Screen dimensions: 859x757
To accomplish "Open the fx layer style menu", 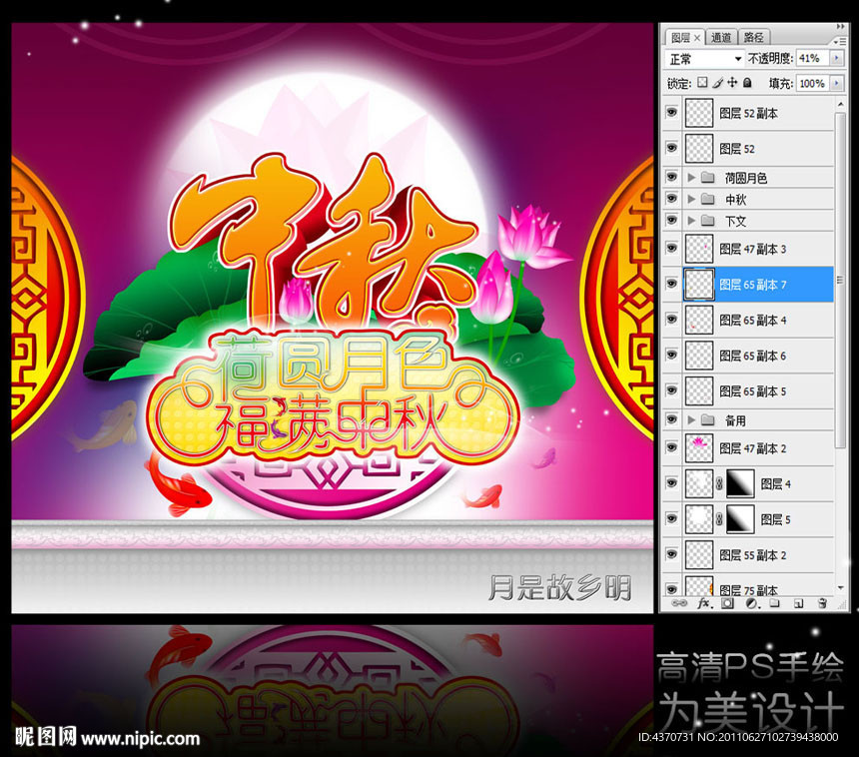I will [703, 603].
